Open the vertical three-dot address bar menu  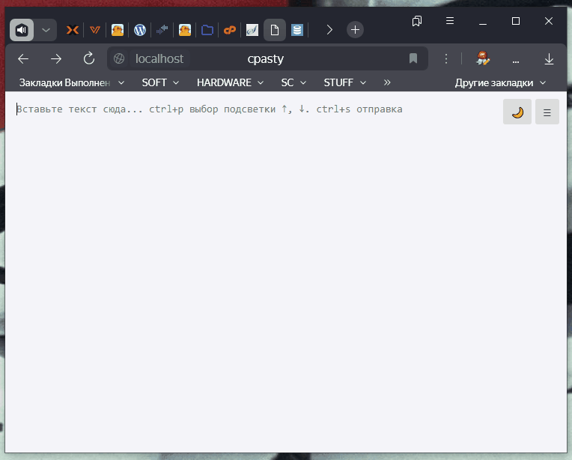[x=446, y=58]
